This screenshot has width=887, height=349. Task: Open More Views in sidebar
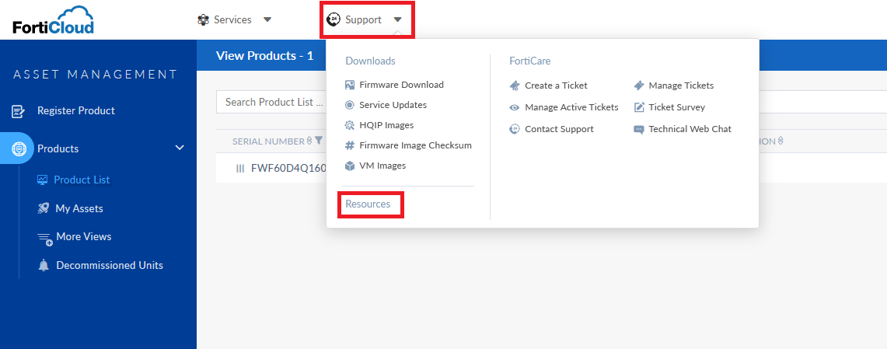[x=84, y=236]
